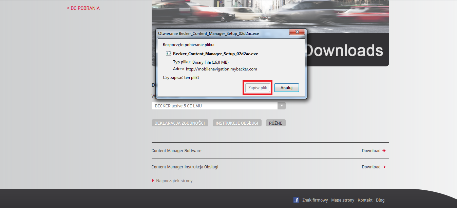457x208 pixels.
Task: Cancel the download with Anuluj
Action: [286, 88]
